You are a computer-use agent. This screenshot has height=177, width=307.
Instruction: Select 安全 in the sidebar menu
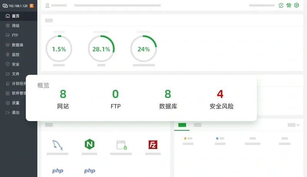[15, 64]
